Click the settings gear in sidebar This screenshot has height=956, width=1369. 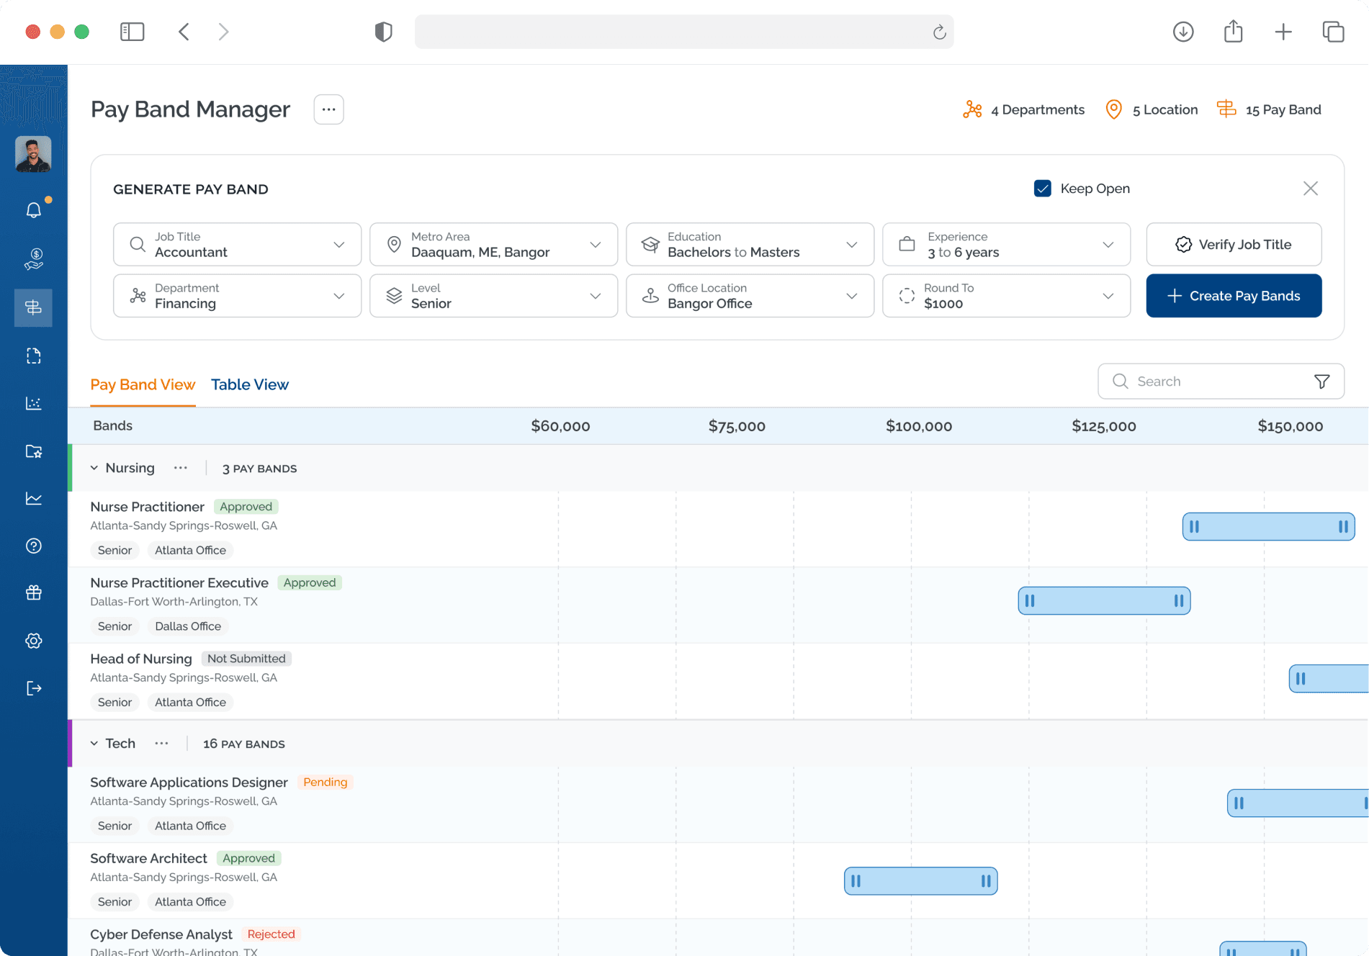pyautogui.click(x=34, y=641)
